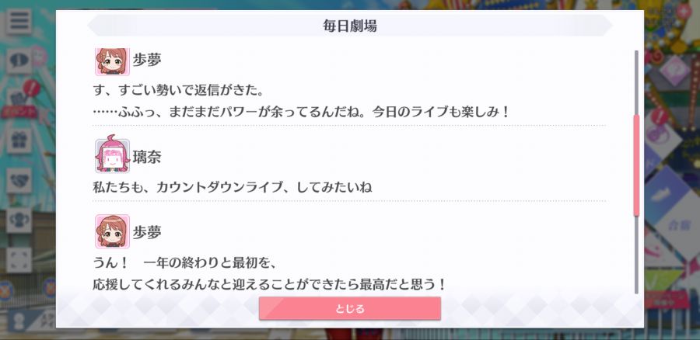Click Ayumu's avatar in the top message
This screenshot has height=340, width=700.
pos(112,61)
